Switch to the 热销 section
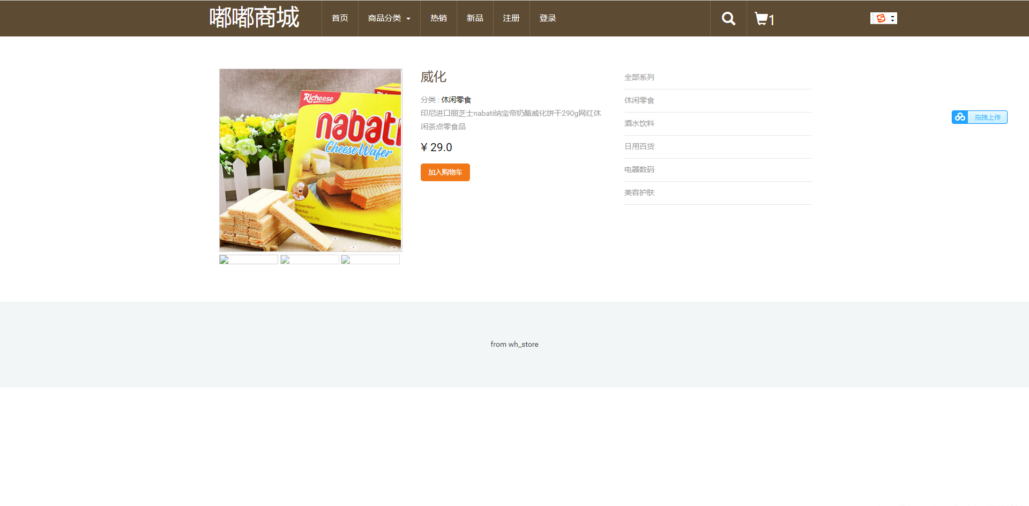 [x=438, y=18]
